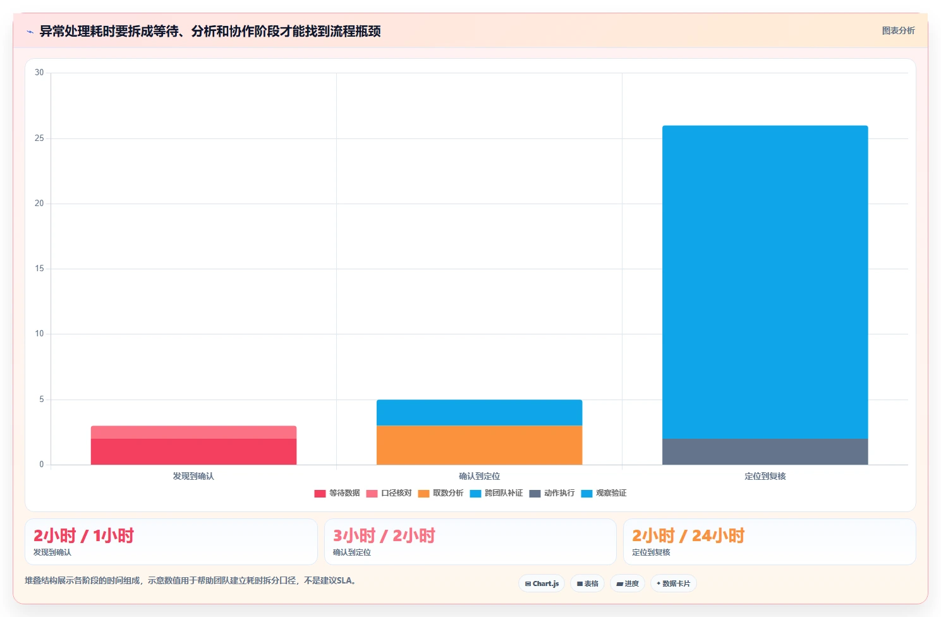The width and height of the screenshot is (941, 617).
Task: Click the tall blue 观察验证 bar segment
Action: [x=765, y=282]
